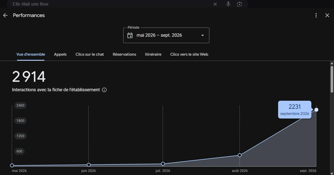Open the Clics sur le chat tab
This screenshot has width=334, height=175.
(90, 54)
